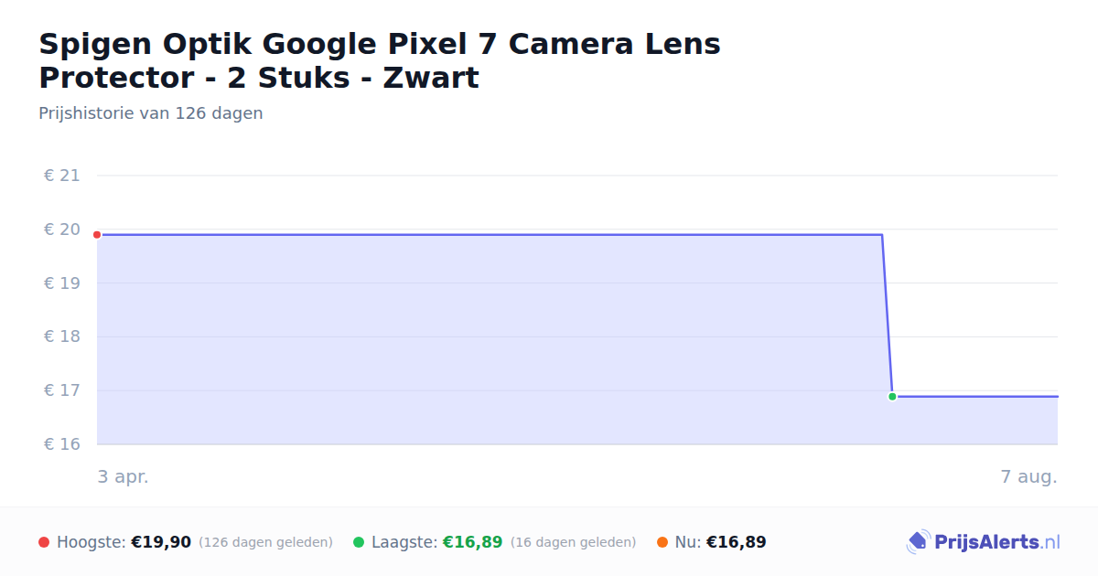Click the 7 aug. end date label

1029,477
